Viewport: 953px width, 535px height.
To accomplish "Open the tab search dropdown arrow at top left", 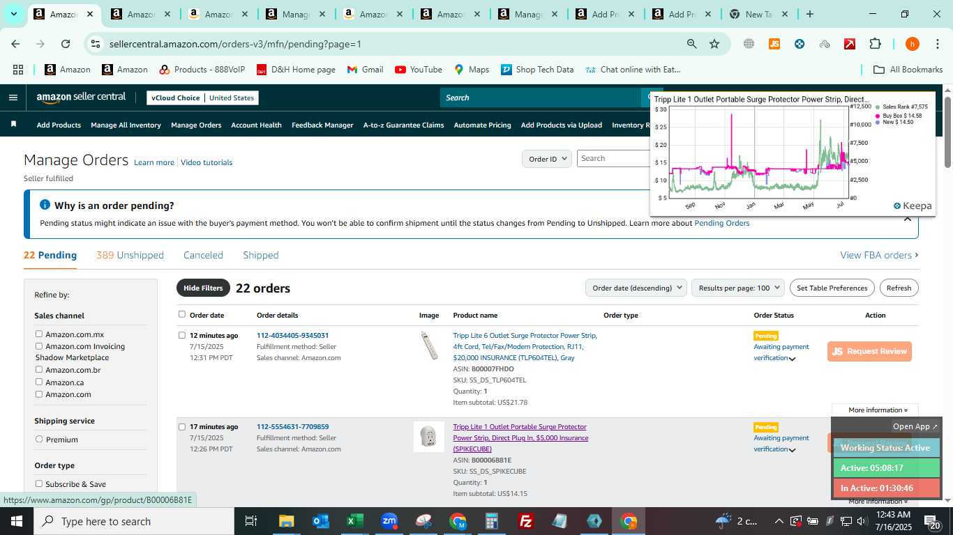I will coord(13,14).
